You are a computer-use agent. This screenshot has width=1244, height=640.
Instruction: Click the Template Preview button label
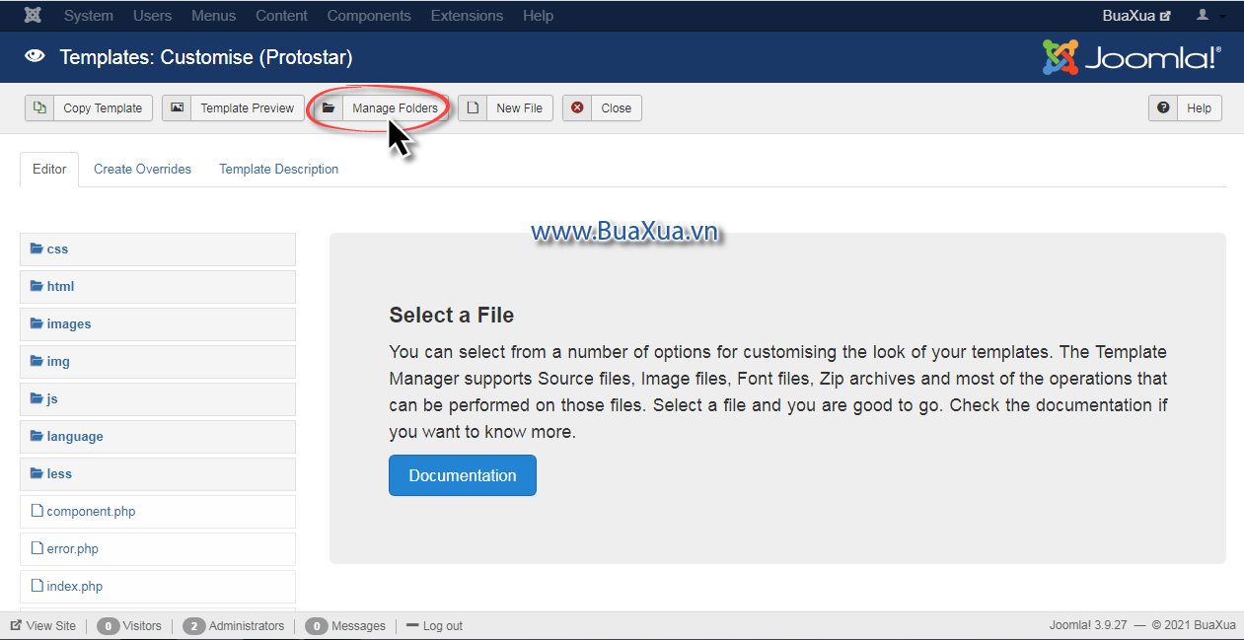pyautogui.click(x=247, y=108)
